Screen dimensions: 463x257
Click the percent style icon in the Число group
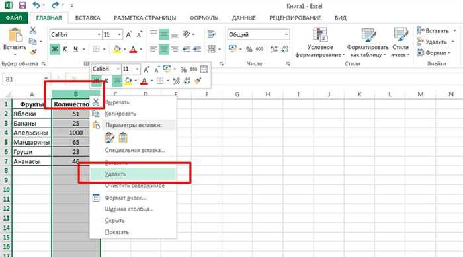click(x=249, y=49)
